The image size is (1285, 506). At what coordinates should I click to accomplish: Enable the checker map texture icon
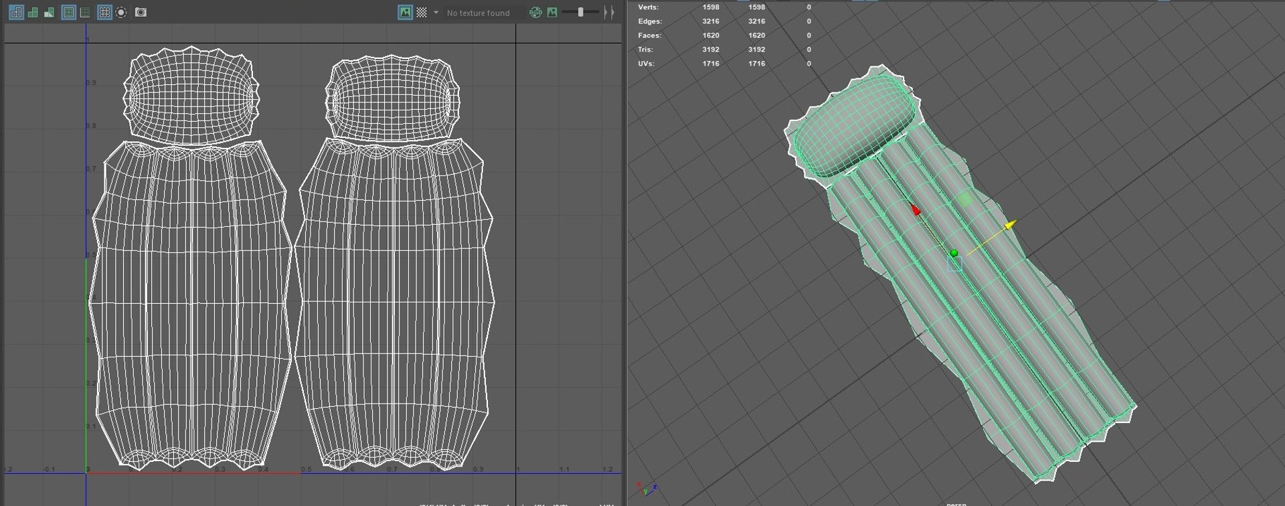422,12
